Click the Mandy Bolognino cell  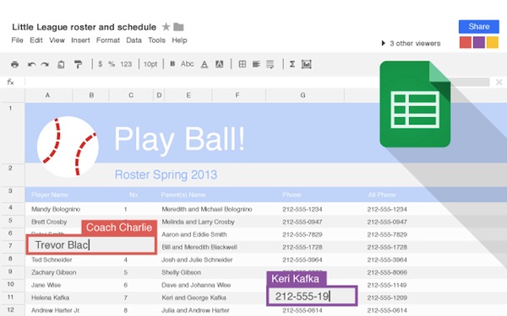point(56,209)
